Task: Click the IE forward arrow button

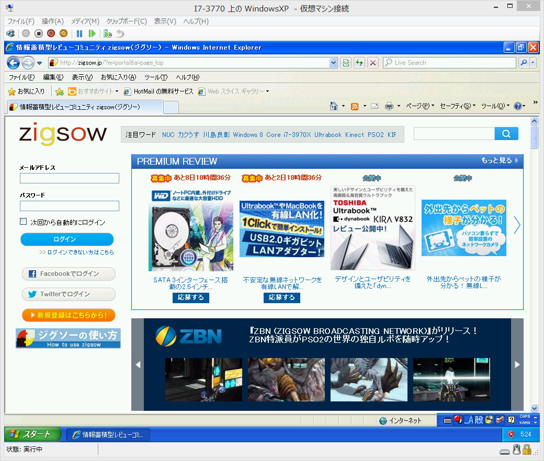Action: coord(28,63)
